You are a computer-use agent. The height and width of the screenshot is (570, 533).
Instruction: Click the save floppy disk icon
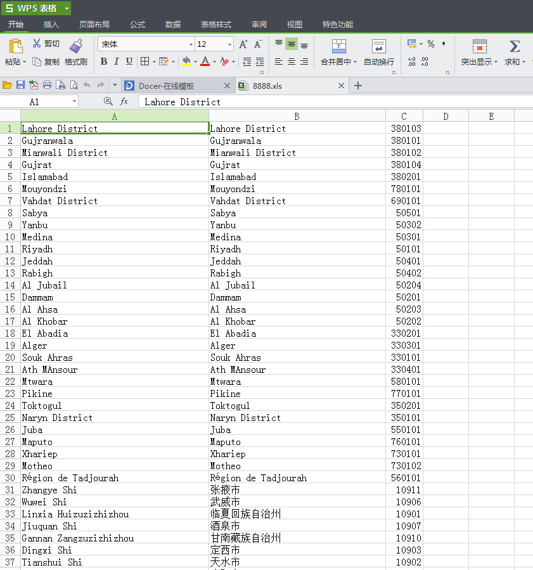coord(20,86)
